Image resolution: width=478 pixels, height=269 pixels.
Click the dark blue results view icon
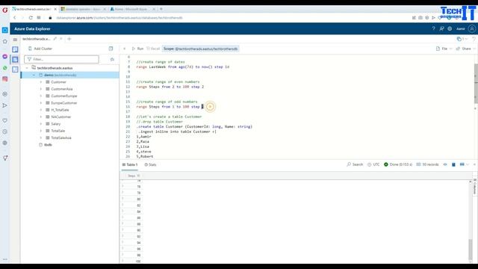click(x=453, y=164)
